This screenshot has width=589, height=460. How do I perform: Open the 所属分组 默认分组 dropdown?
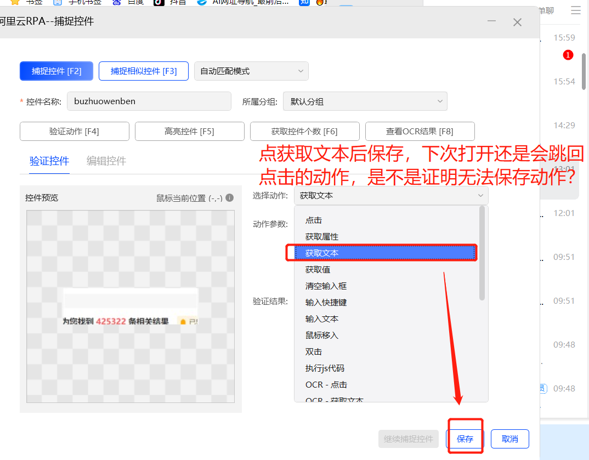pyautogui.click(x=365, y=101)
